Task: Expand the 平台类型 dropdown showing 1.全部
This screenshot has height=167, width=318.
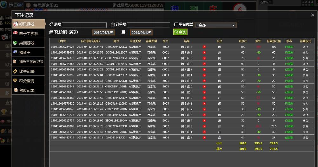Action: (x=215, y=25)
